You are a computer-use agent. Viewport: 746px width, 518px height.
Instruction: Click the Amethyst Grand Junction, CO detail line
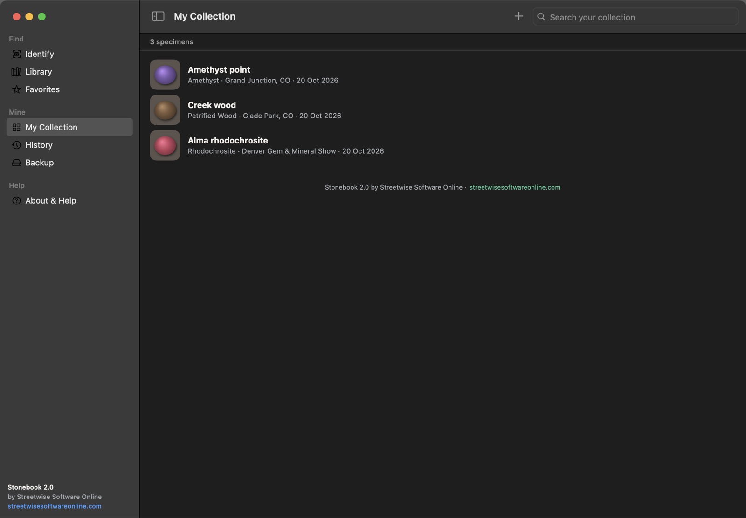263,81
